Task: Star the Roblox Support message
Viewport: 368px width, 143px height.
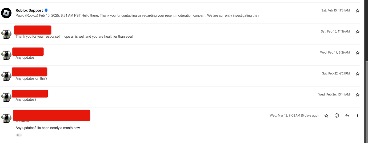Action: tap(358, 11)
